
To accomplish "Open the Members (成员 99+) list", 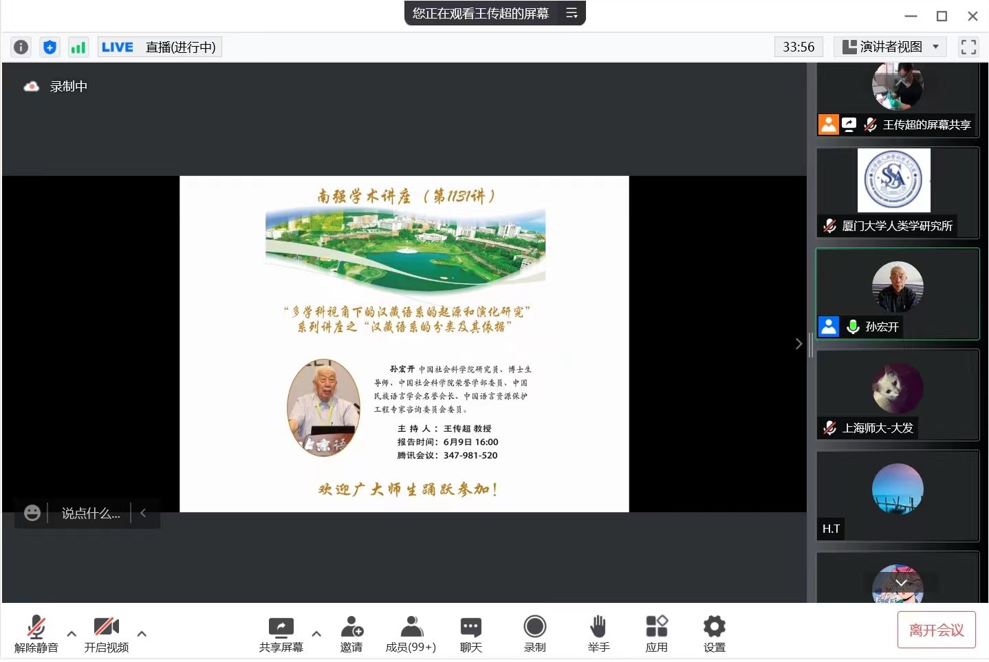I will click(411, 634).
